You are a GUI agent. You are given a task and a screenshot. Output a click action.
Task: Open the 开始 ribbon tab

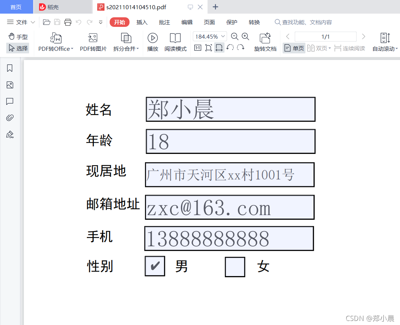(119, 22)
